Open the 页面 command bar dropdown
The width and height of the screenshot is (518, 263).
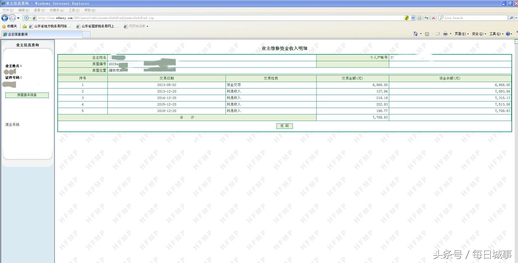[461, 34]
